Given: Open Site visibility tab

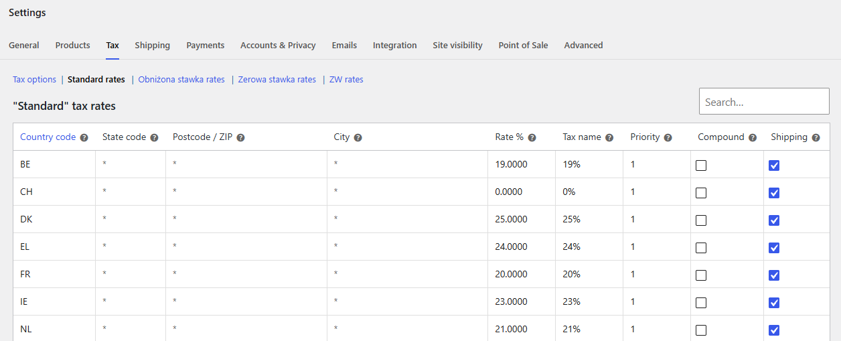Looking at the screenshot, I should point(457,46).
